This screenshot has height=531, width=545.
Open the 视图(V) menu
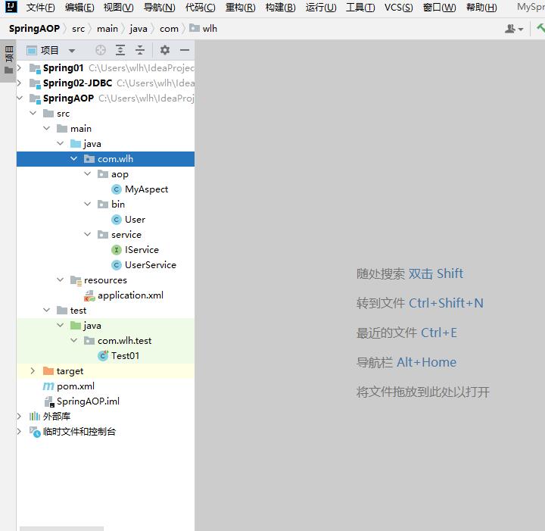119,8
